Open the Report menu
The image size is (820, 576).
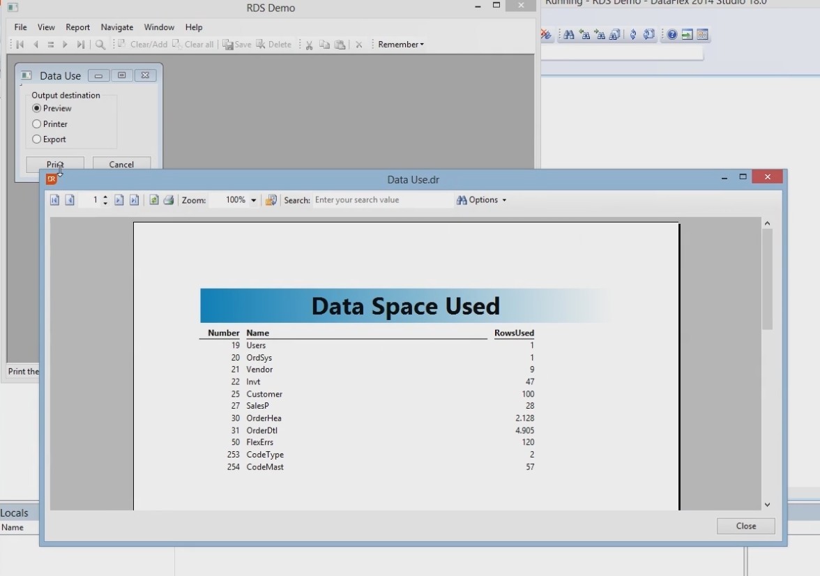pyautogui.click(x=77, y=27)
